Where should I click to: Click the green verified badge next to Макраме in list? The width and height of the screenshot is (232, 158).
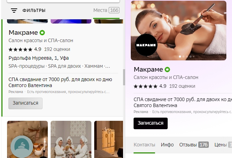click(x=42, y=33)
